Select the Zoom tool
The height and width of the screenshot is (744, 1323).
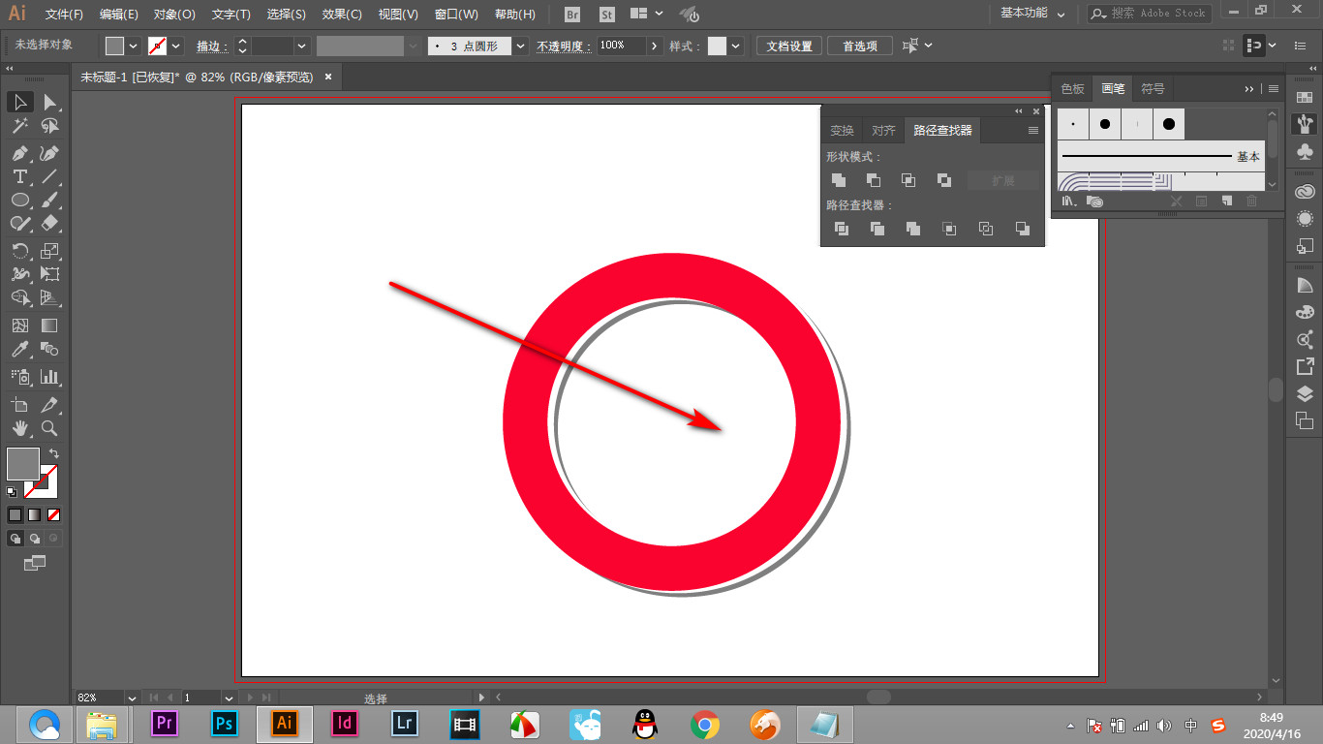[50, 428]
